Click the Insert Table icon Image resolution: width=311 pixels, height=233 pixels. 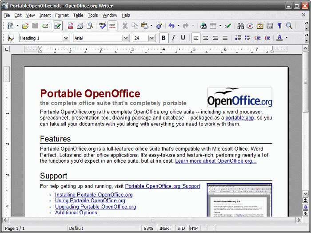213,26
